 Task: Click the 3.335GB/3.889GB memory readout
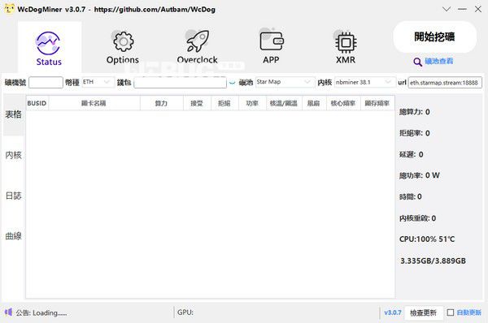pyautogui.click(x=433, y=261)
